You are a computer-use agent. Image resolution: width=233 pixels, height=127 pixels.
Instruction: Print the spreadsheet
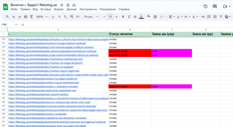(25, 17)
